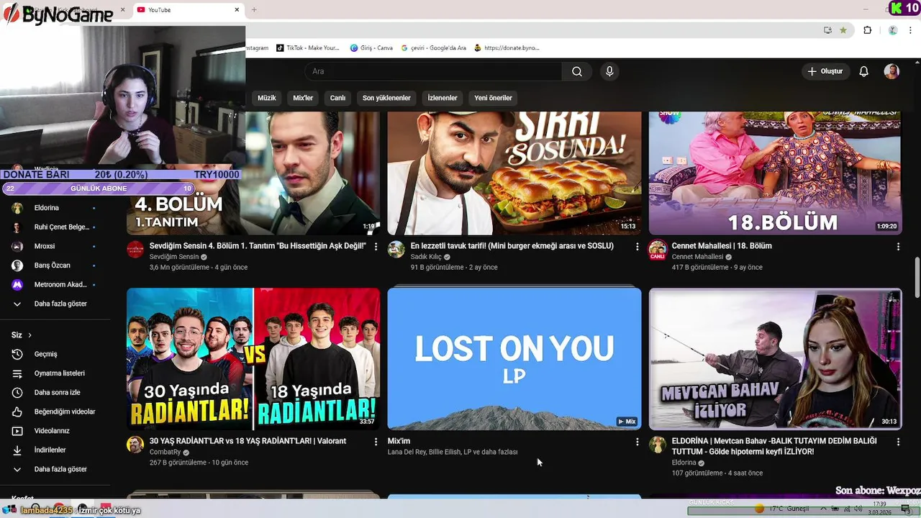Select the Mix'ler filter chip

[x=303, y=98]
